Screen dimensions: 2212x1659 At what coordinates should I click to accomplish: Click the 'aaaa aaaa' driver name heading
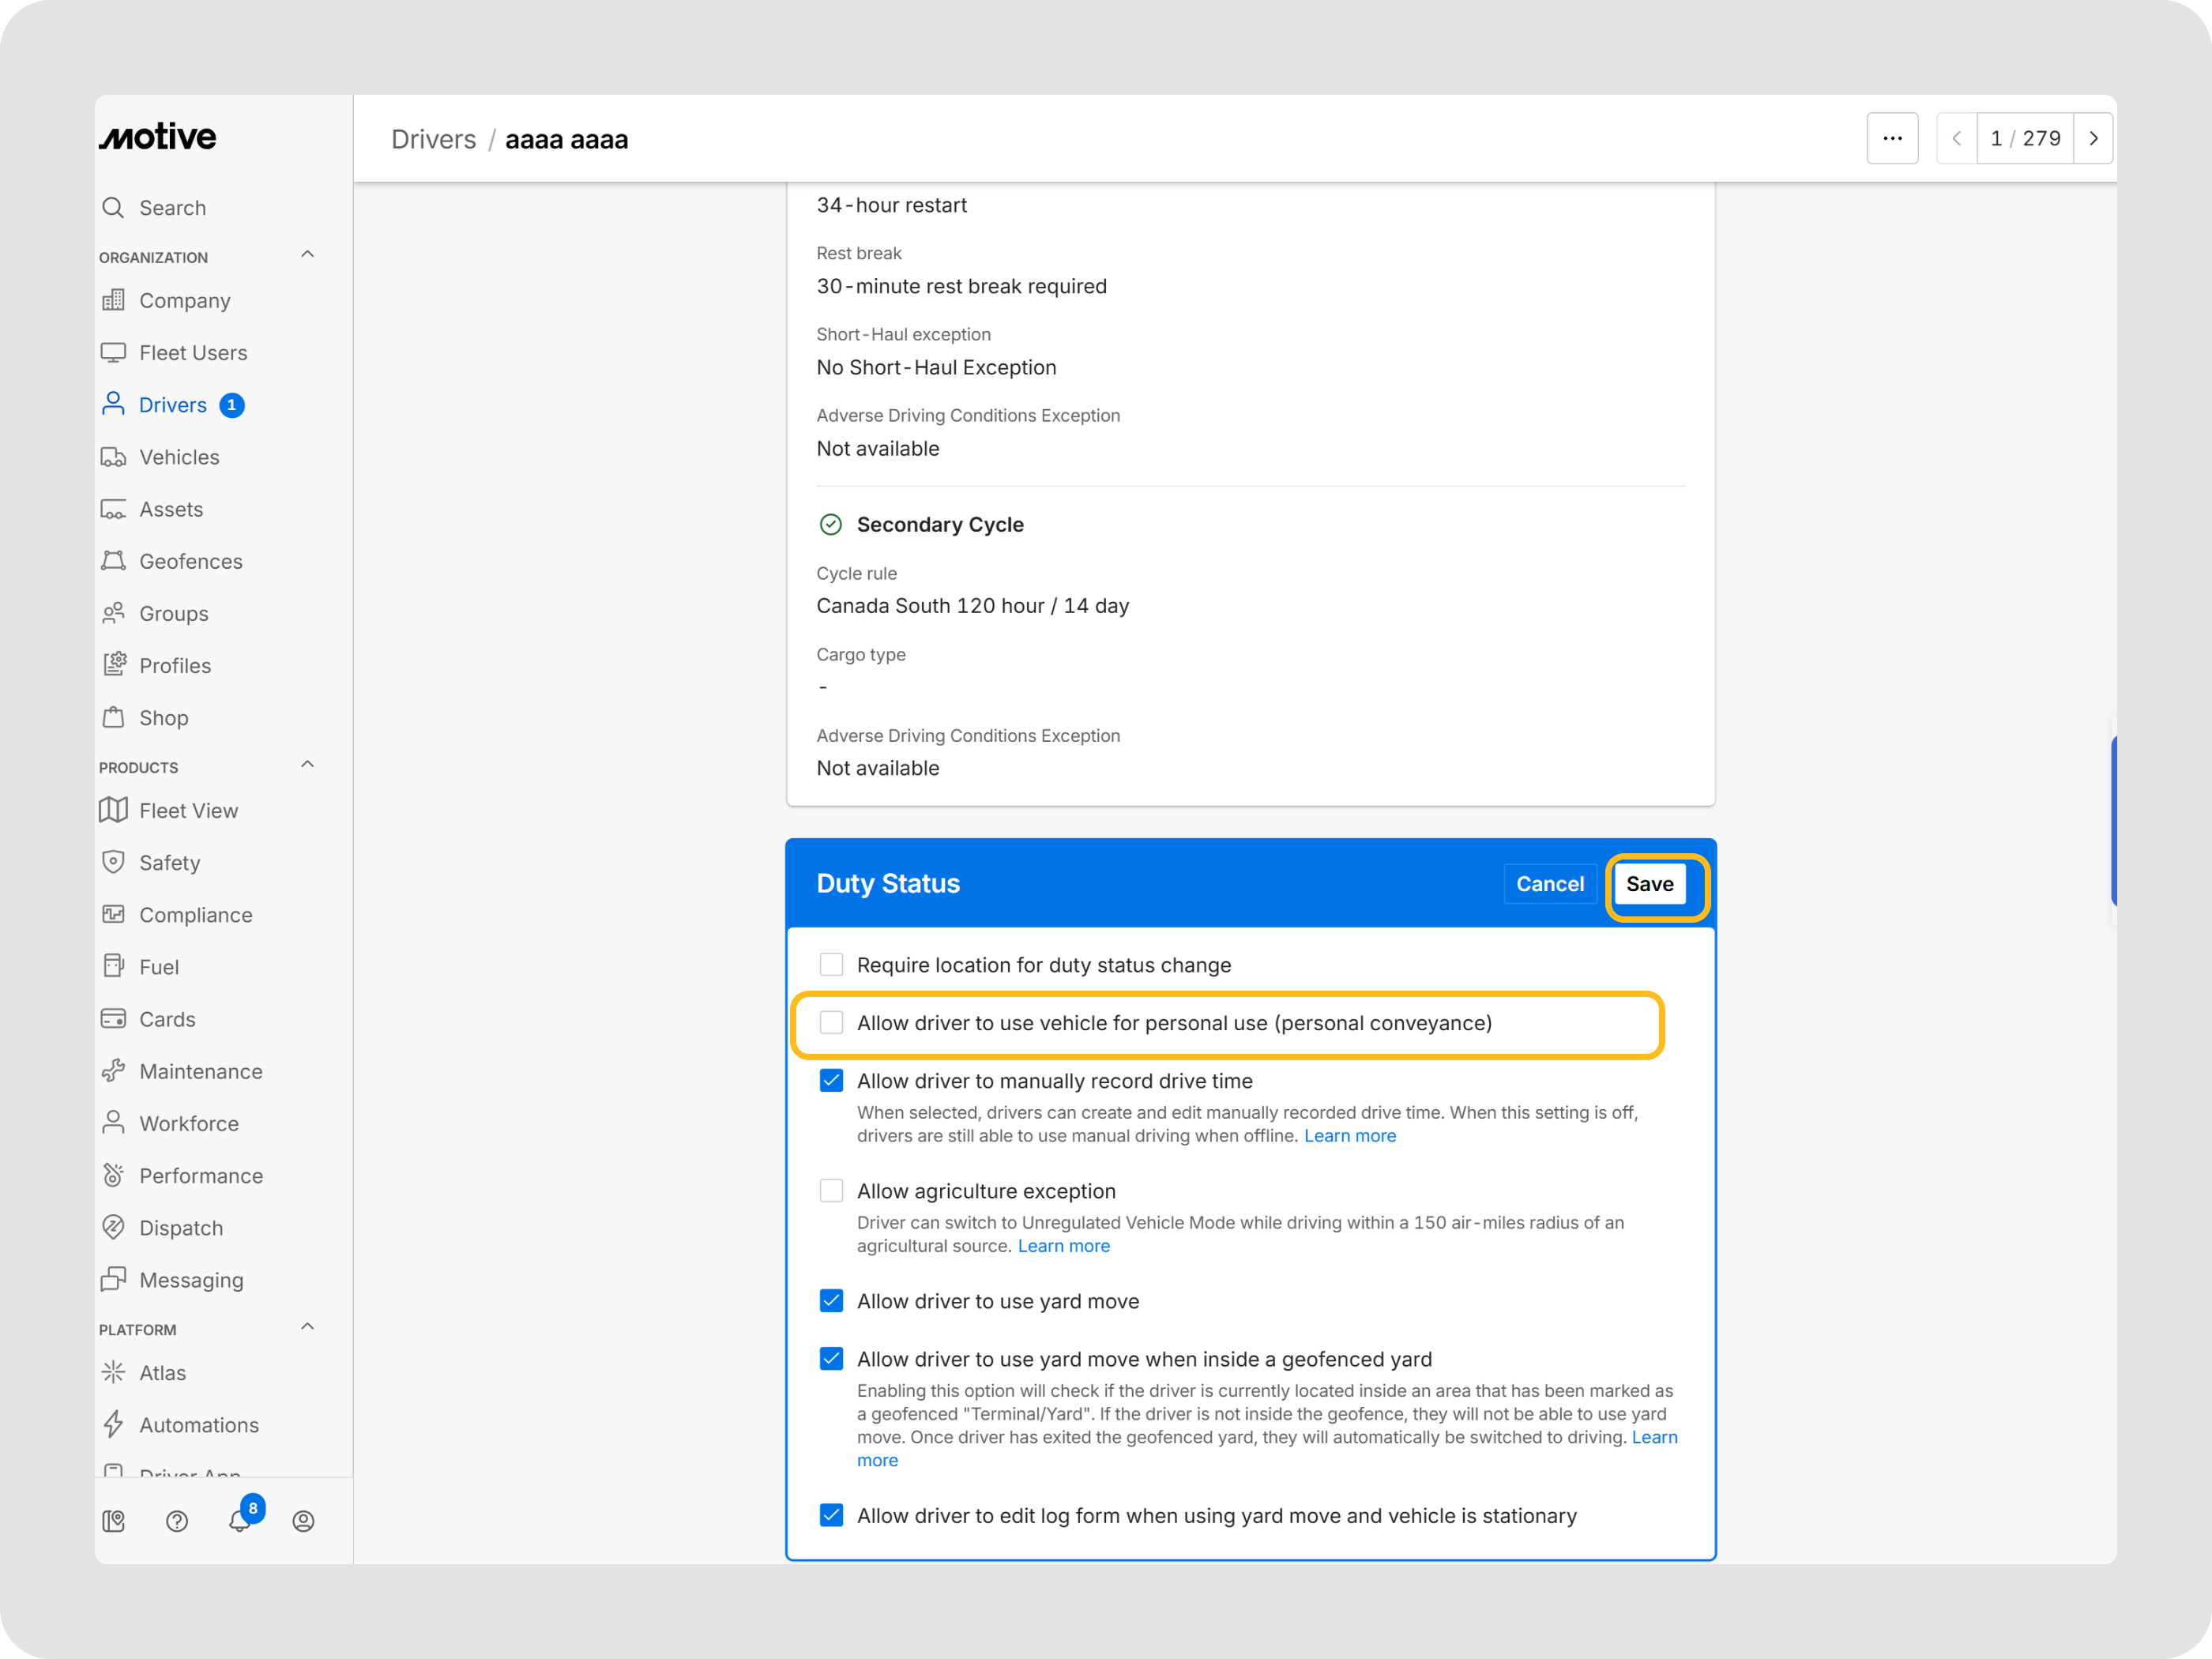[x=567, y=139]
